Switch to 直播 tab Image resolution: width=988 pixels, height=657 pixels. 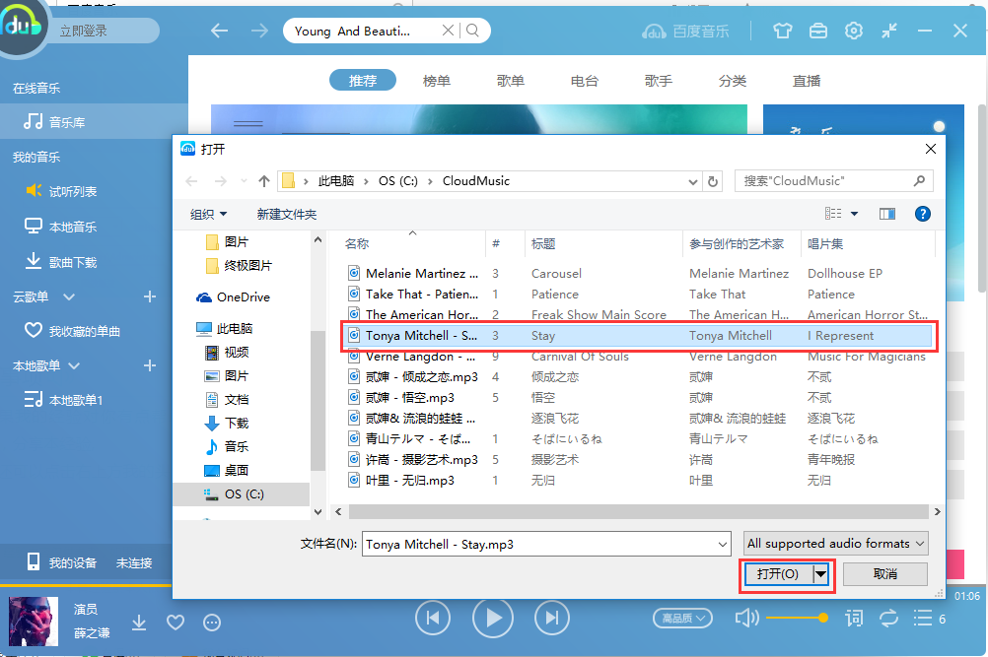[x=807, y=81]
